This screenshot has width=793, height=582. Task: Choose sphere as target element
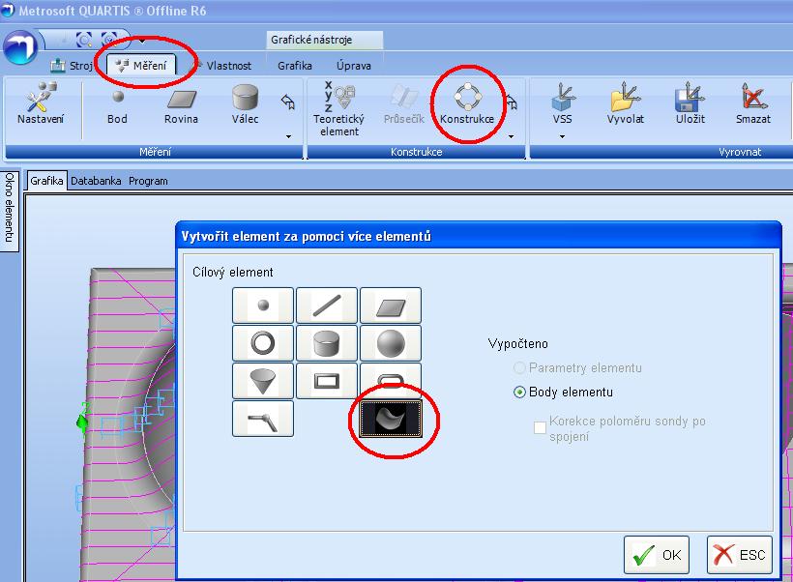[391, 343]
